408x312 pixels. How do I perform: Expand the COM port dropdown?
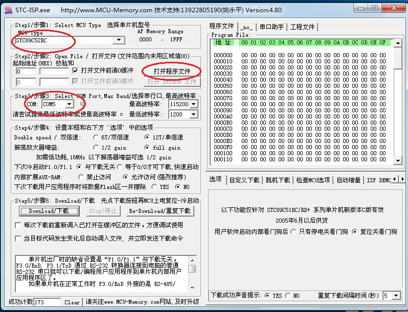point(69,104)
